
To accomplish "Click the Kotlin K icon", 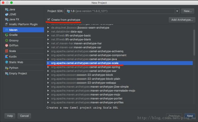I will click(x=7, y=56).
